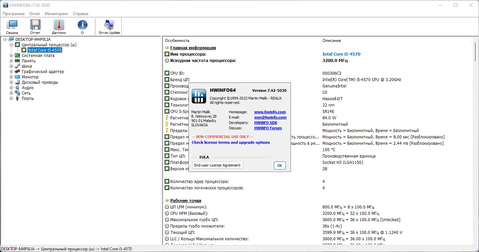Collapse the Центральный процессор (ы) node
The height and width of the screenshot is (252, 479).
pyautogui.click(x=11, y=45)
